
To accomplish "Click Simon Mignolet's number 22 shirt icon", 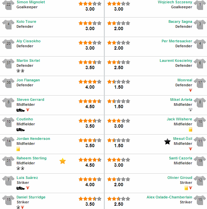I will tap(8, 5).
